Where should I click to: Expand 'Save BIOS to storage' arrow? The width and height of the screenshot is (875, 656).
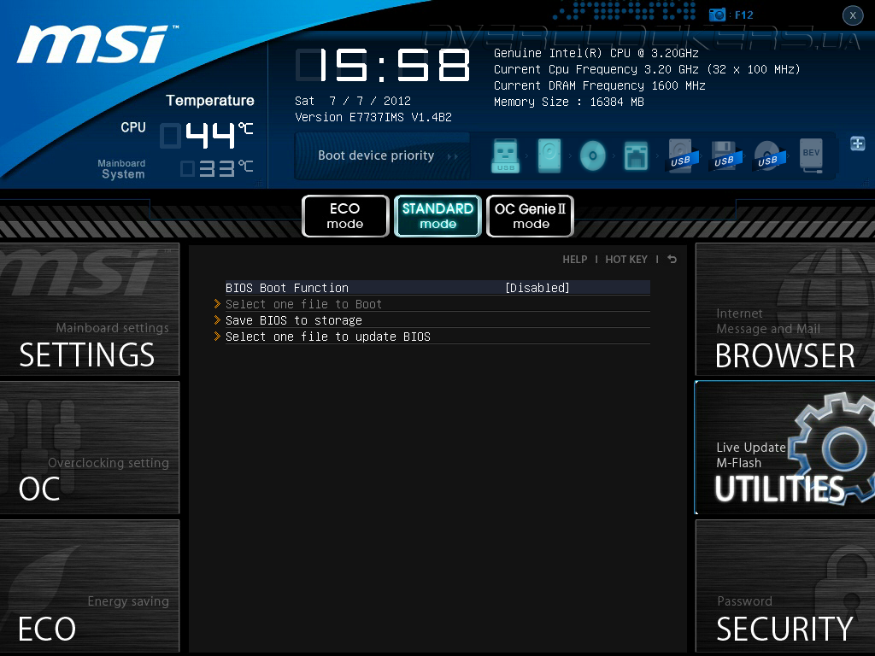click(x=217, y=320)
